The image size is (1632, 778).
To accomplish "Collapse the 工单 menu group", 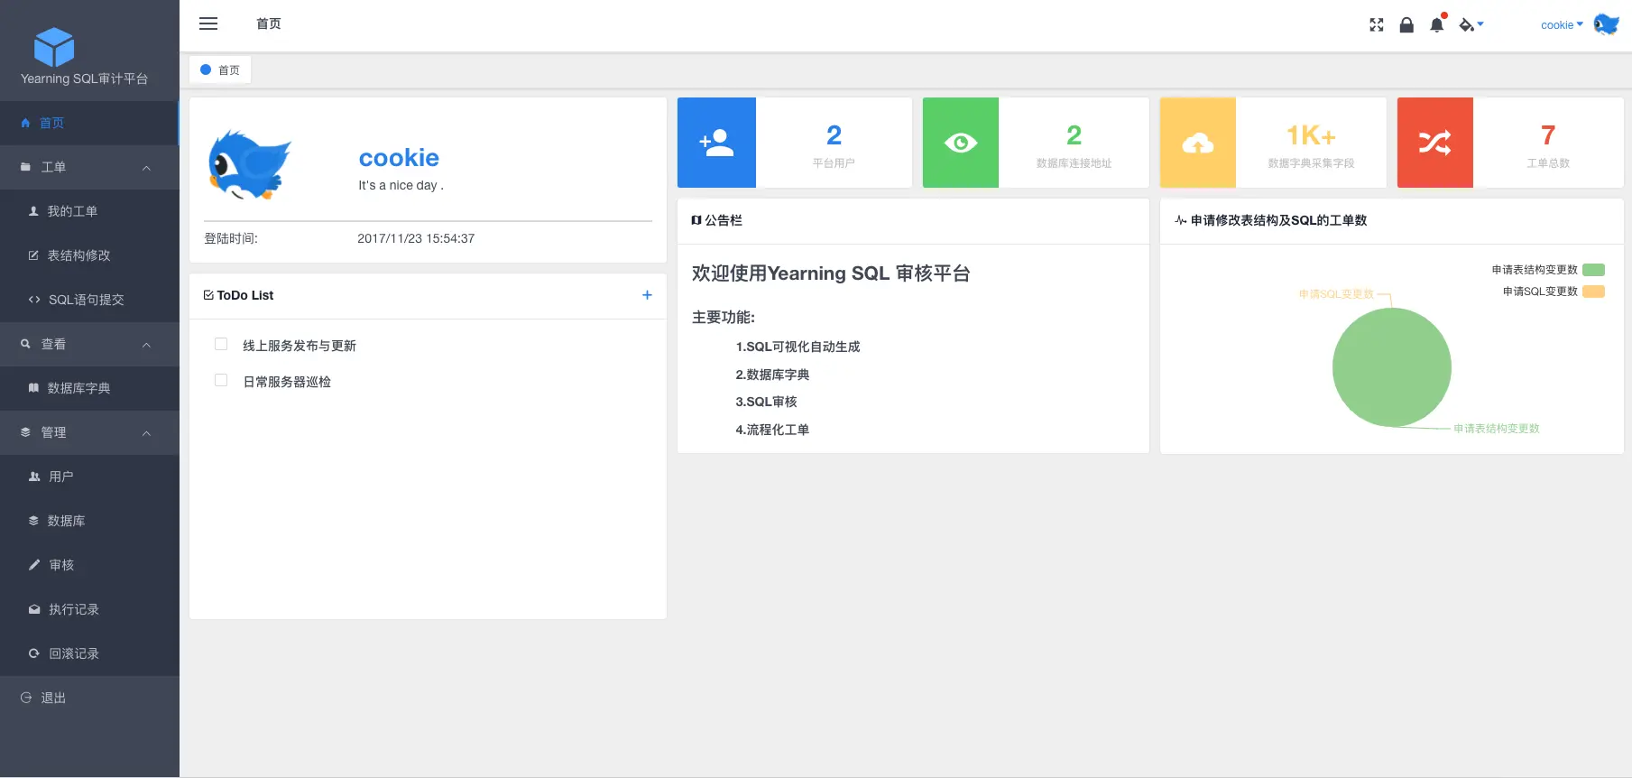I will coord(89,167).
